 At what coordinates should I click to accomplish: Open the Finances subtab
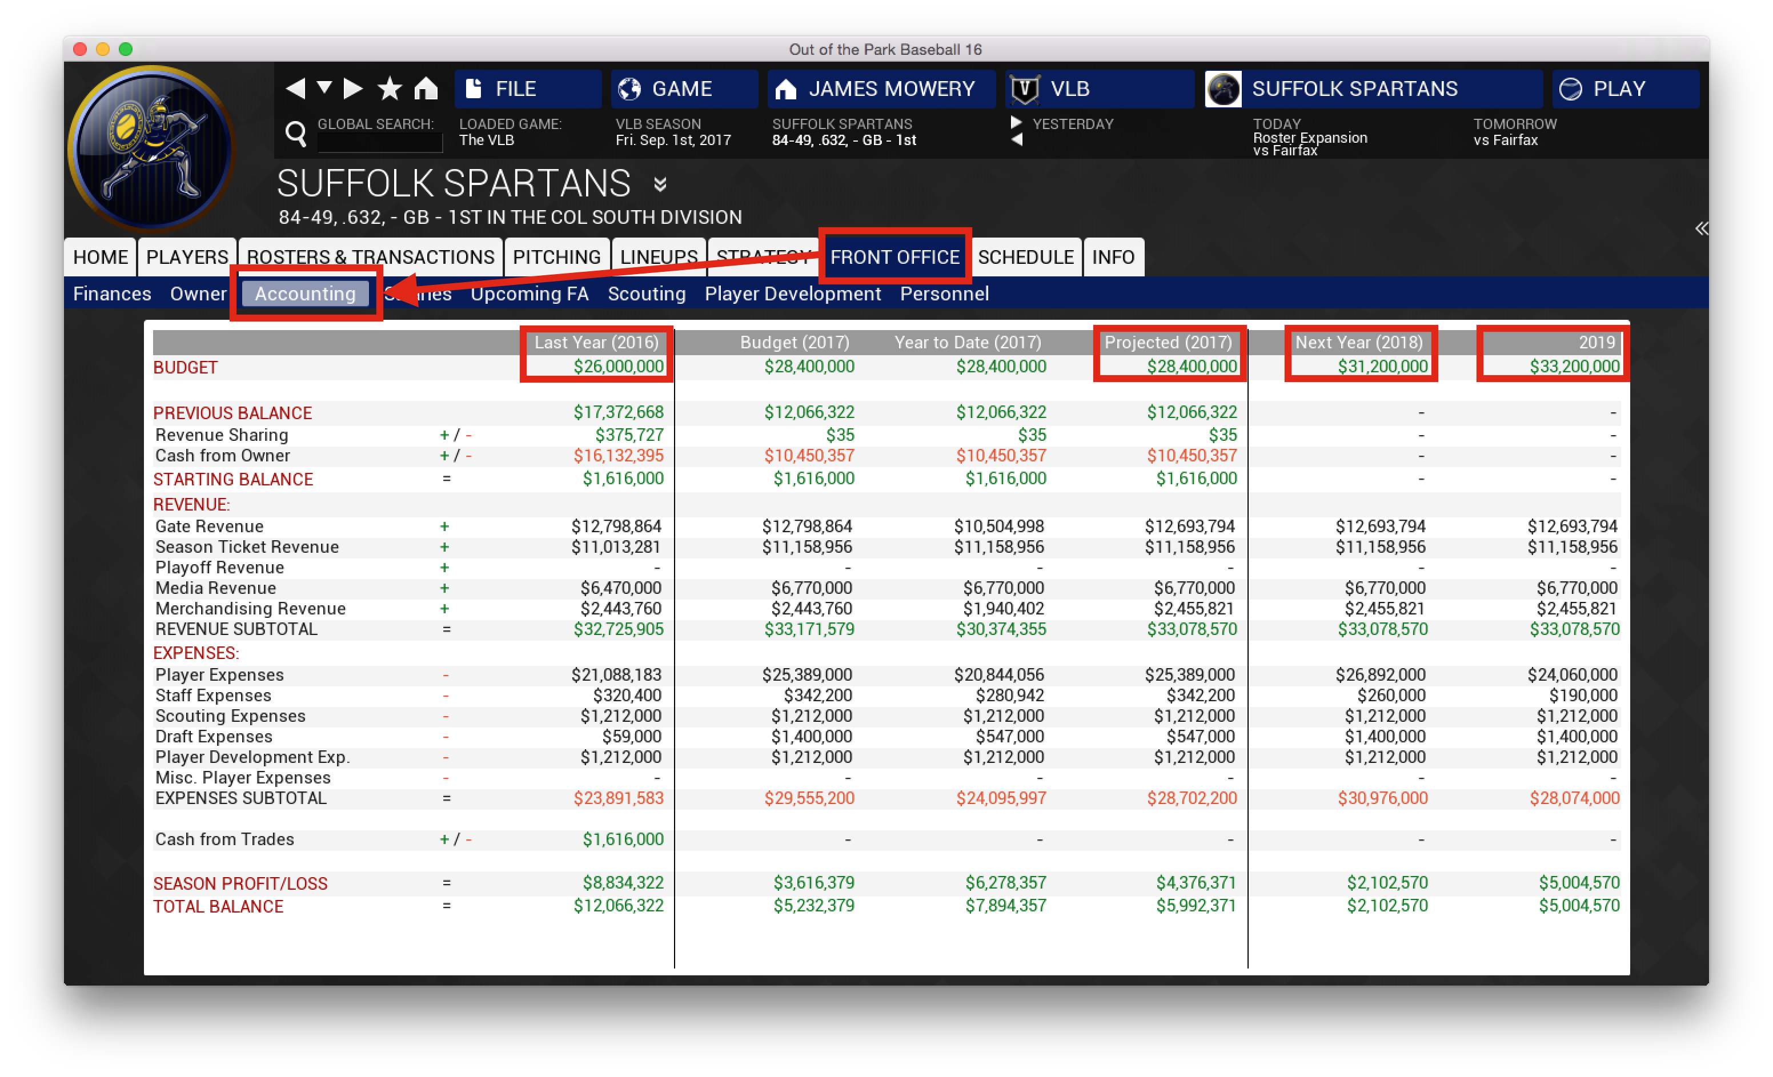pyautogui.click(x=113, y=294)
